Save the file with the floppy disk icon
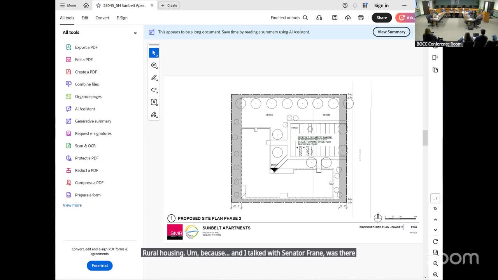Screen dimensions: 498x280 [x=335, y=17]
